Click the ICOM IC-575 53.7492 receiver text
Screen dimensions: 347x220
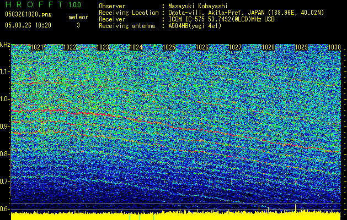tap(221, 19)
